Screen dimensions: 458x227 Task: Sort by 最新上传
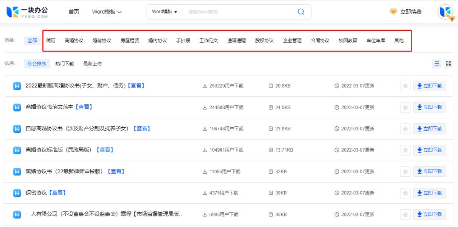click(x=92, y=64)
